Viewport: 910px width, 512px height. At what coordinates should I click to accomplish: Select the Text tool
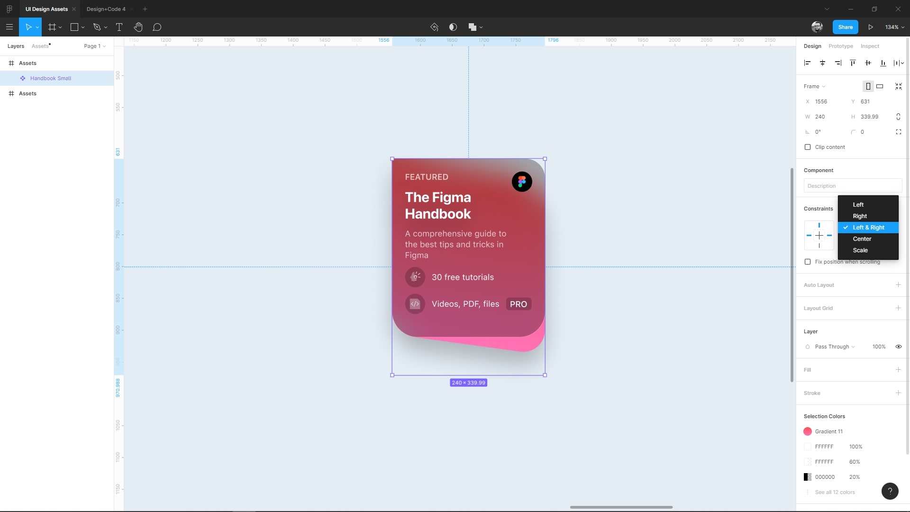pos(119,27)
